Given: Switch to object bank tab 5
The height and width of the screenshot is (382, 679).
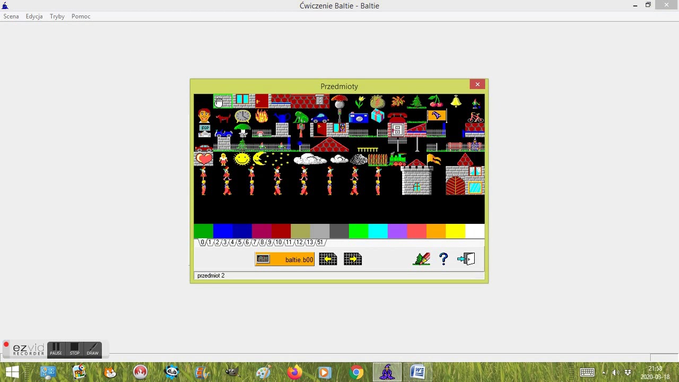Looking at the screenshot, I should (x=239, y=242).
